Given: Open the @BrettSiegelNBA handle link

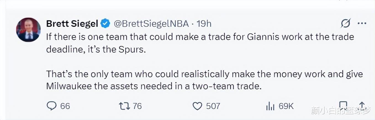Looking at the screenshot, I should click(151, 24).
